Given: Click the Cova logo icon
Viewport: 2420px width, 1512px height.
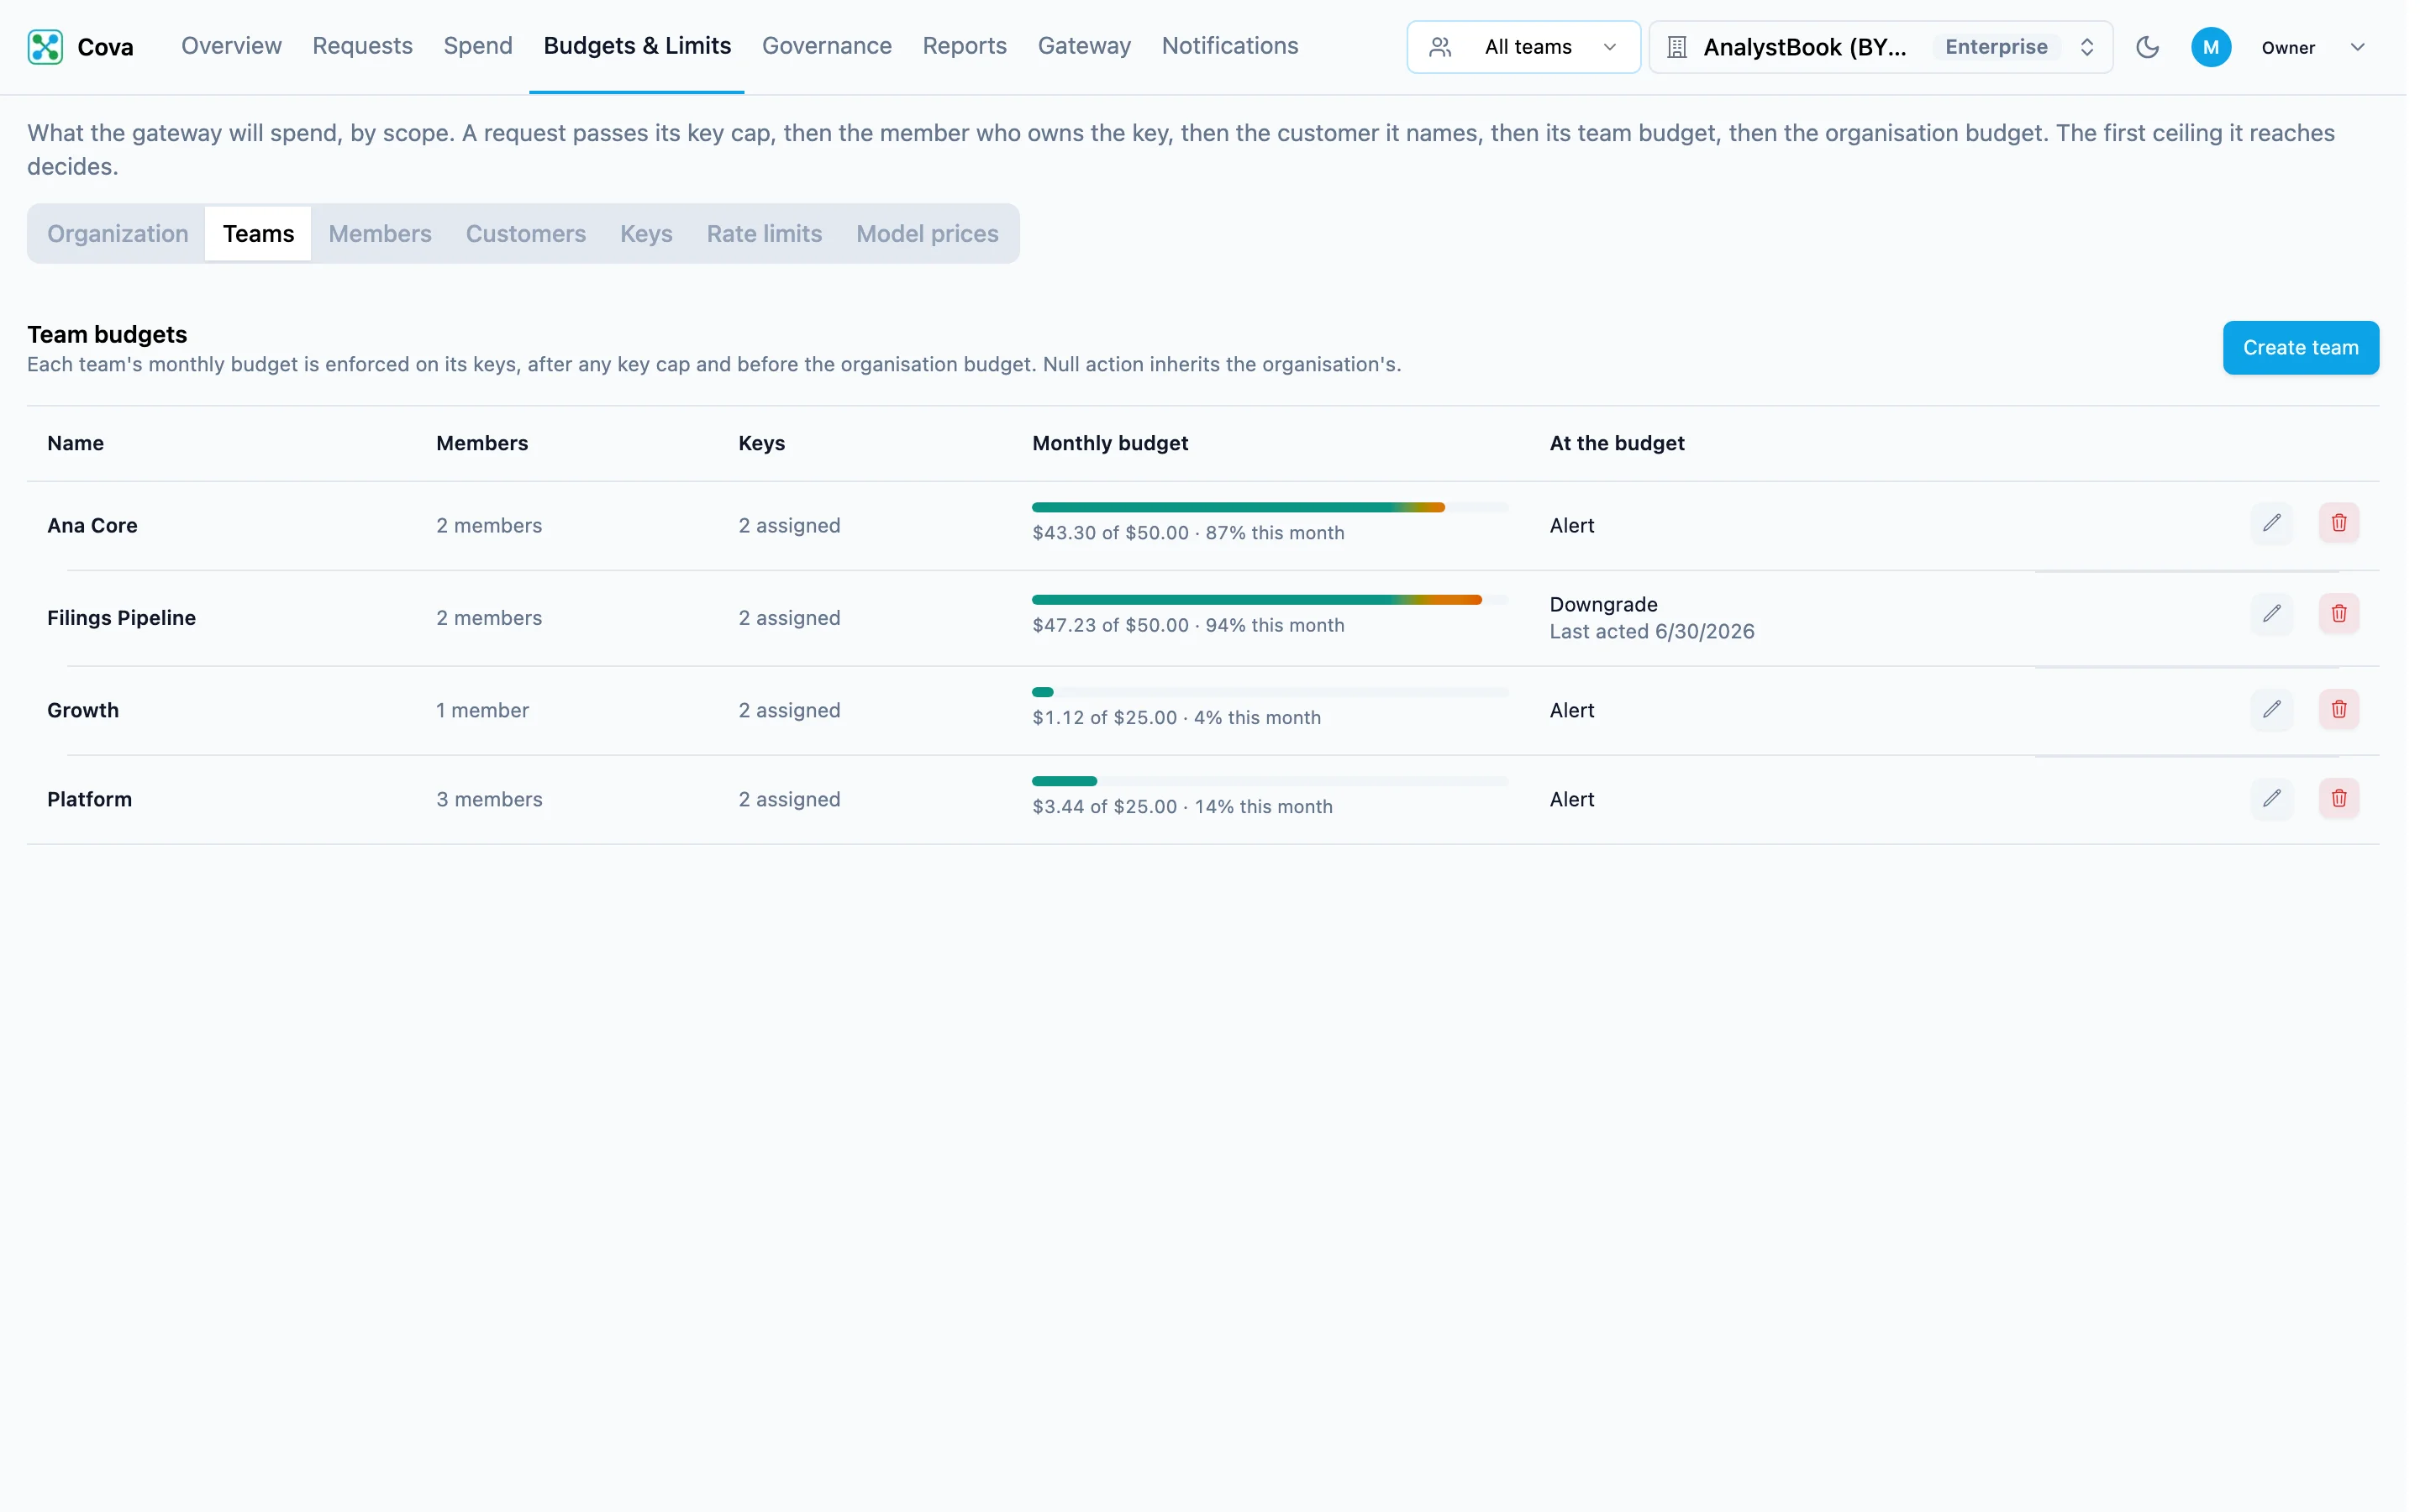Looking at the screenshot, I should (45, 47).
